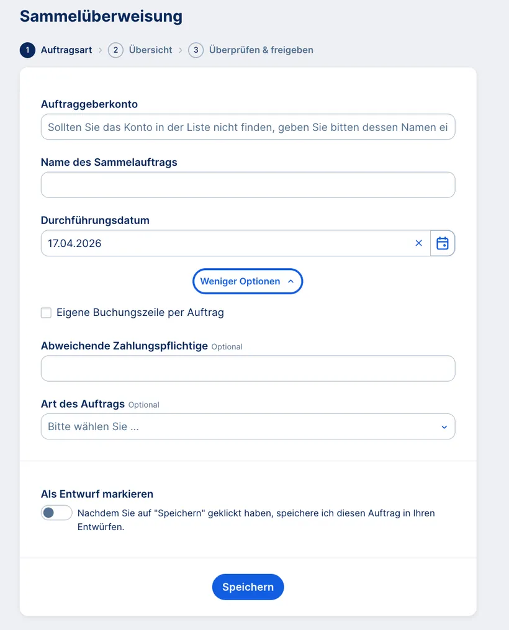Image resolution: width=509 pixels, height=630 pixels.
Task: Click the chevron on Art des Auftrags field
Action: point(444,427)
